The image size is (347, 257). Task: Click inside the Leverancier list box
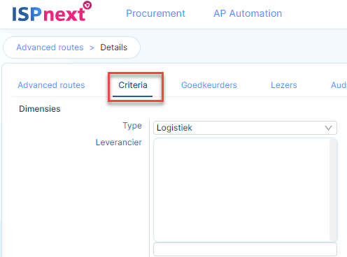tap(241, 190)
